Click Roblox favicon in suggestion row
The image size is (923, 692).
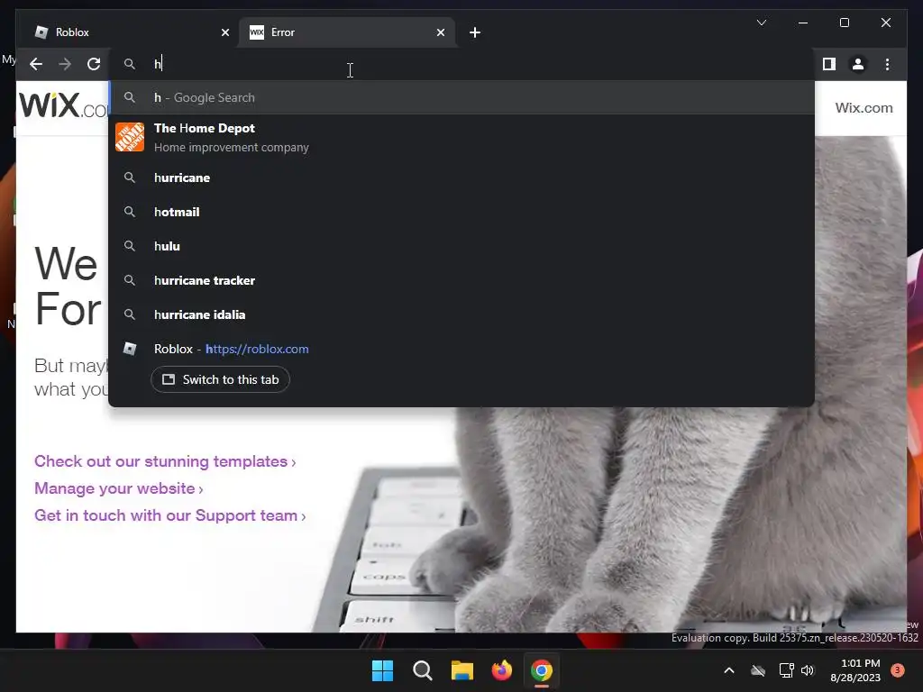[130, 349]
